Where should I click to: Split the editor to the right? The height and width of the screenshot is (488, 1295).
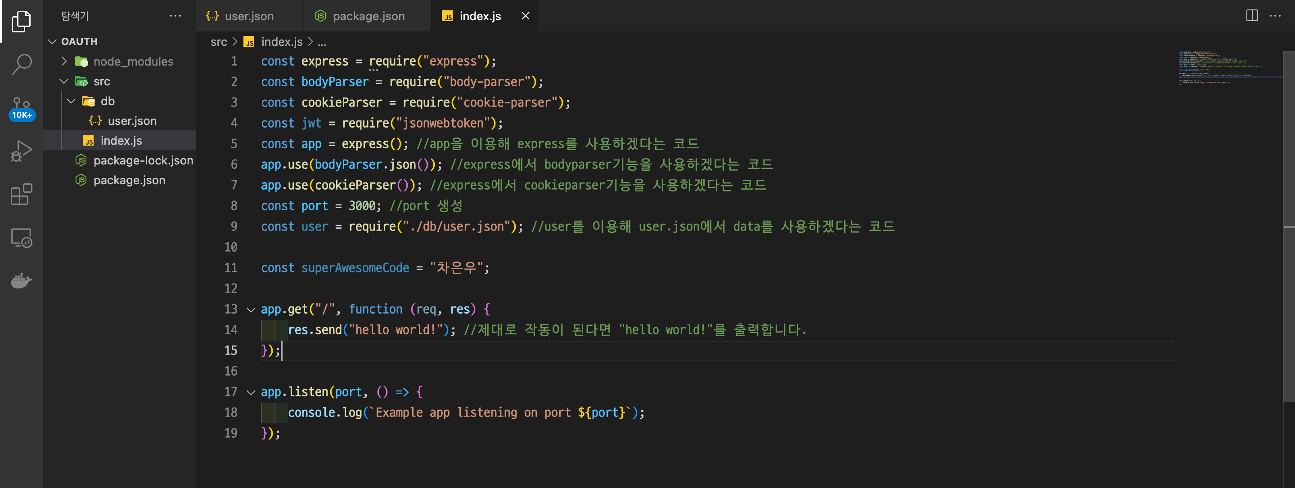(x=1252, y=16)
